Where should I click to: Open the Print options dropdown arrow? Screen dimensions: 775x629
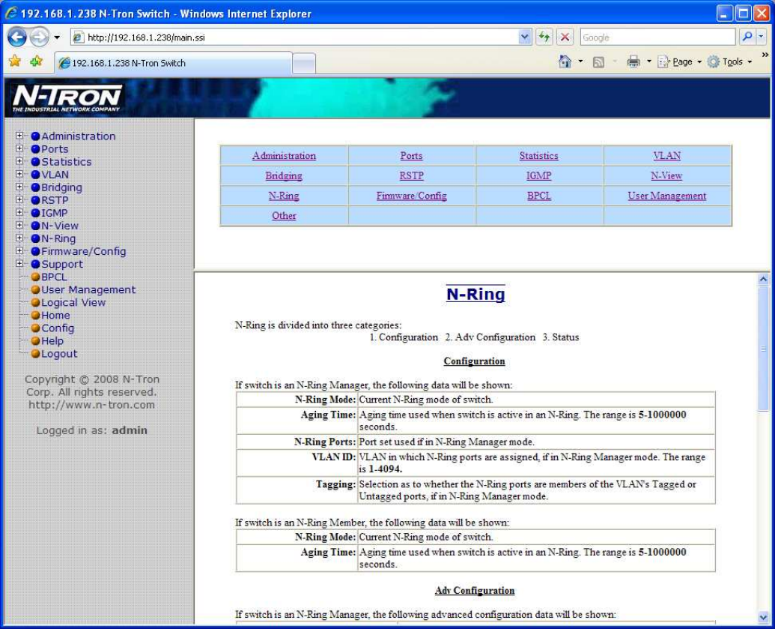point(649,62)
